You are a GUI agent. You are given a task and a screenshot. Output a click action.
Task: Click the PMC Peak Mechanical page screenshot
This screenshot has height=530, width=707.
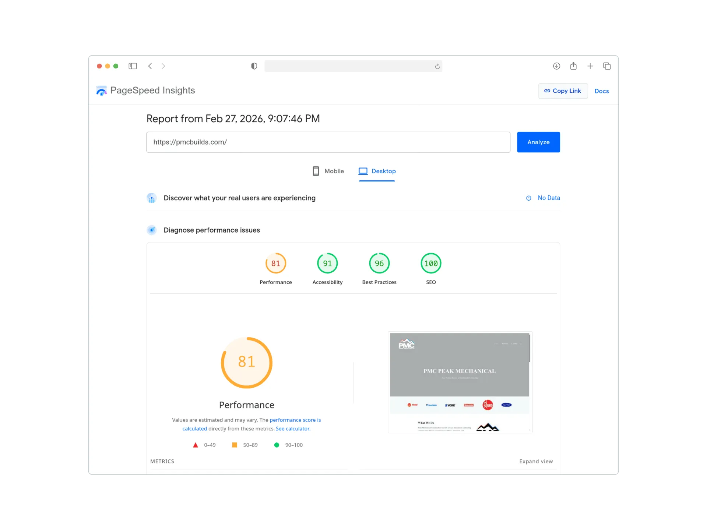pos(460,382)
